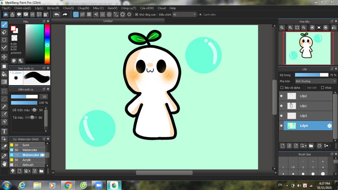Toggle visibility of Lớp3
The image size is (338, 190).
[x=281, y=116]
